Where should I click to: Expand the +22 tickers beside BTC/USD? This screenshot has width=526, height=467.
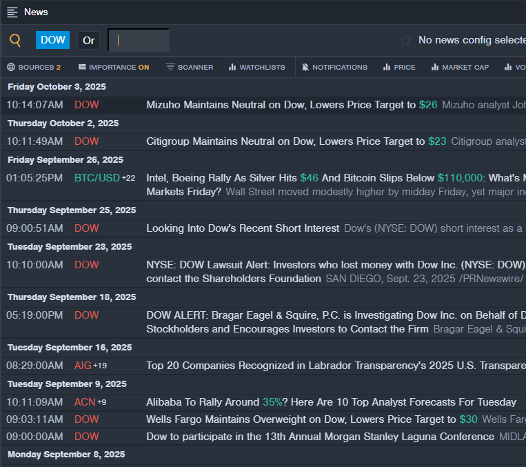(129, 178)
